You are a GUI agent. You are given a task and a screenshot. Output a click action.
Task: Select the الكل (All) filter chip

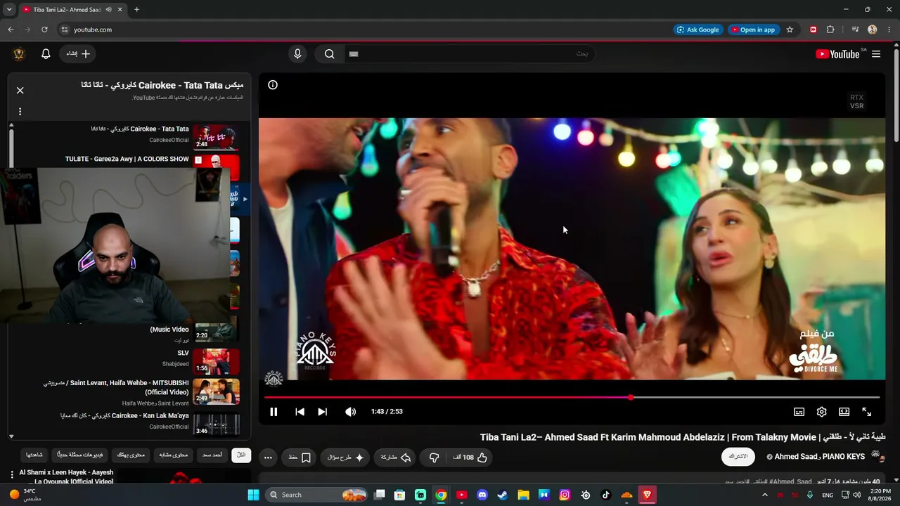pos(240,455)
